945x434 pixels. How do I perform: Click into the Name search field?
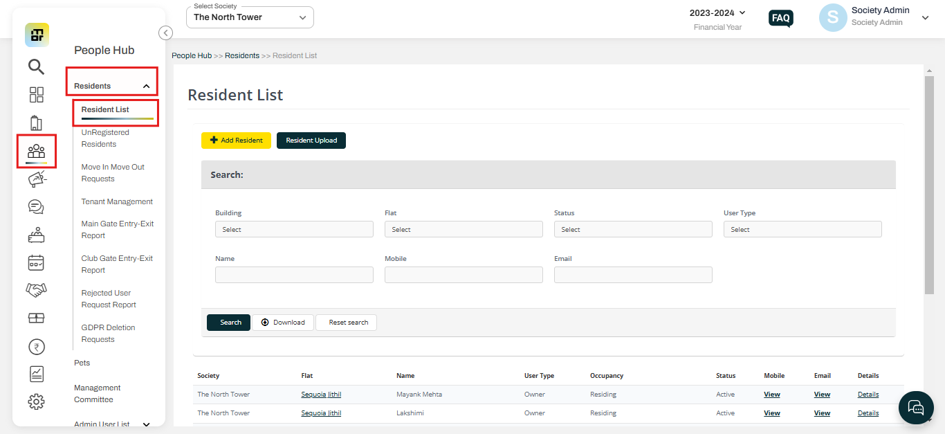pos(294,275)
